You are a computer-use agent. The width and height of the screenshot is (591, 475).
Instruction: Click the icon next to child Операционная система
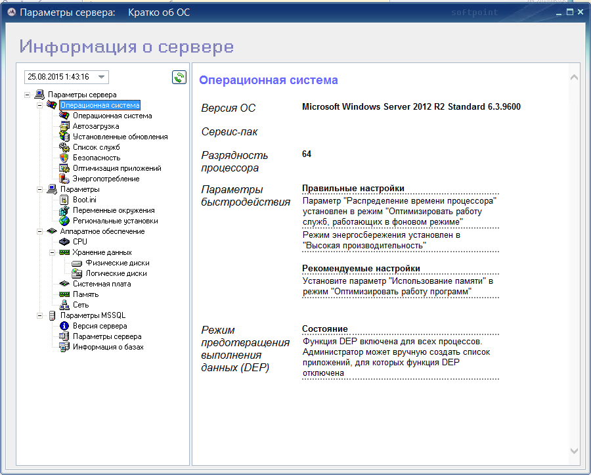(64, 116)
